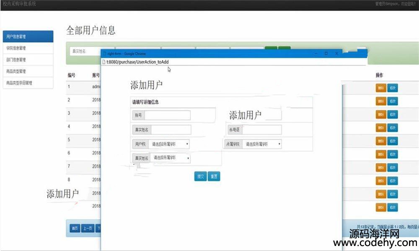Edit user row 7 with blue button

click(x=392, y=167)
